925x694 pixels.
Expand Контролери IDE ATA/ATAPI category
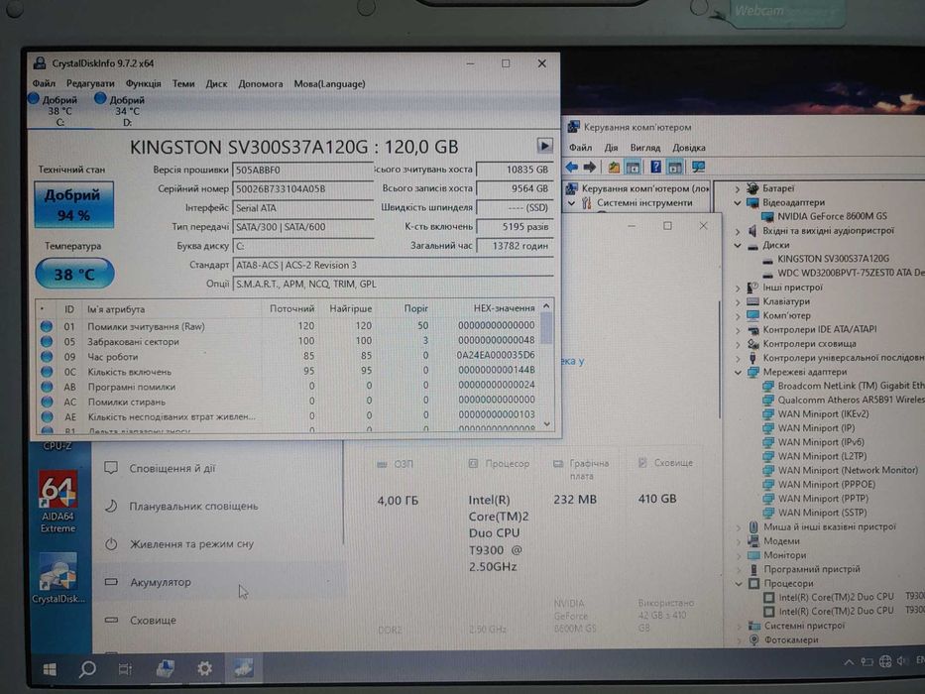click(738, 330)
